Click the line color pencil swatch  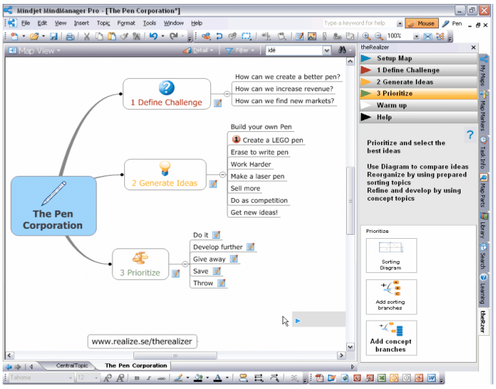coord(179,378)
